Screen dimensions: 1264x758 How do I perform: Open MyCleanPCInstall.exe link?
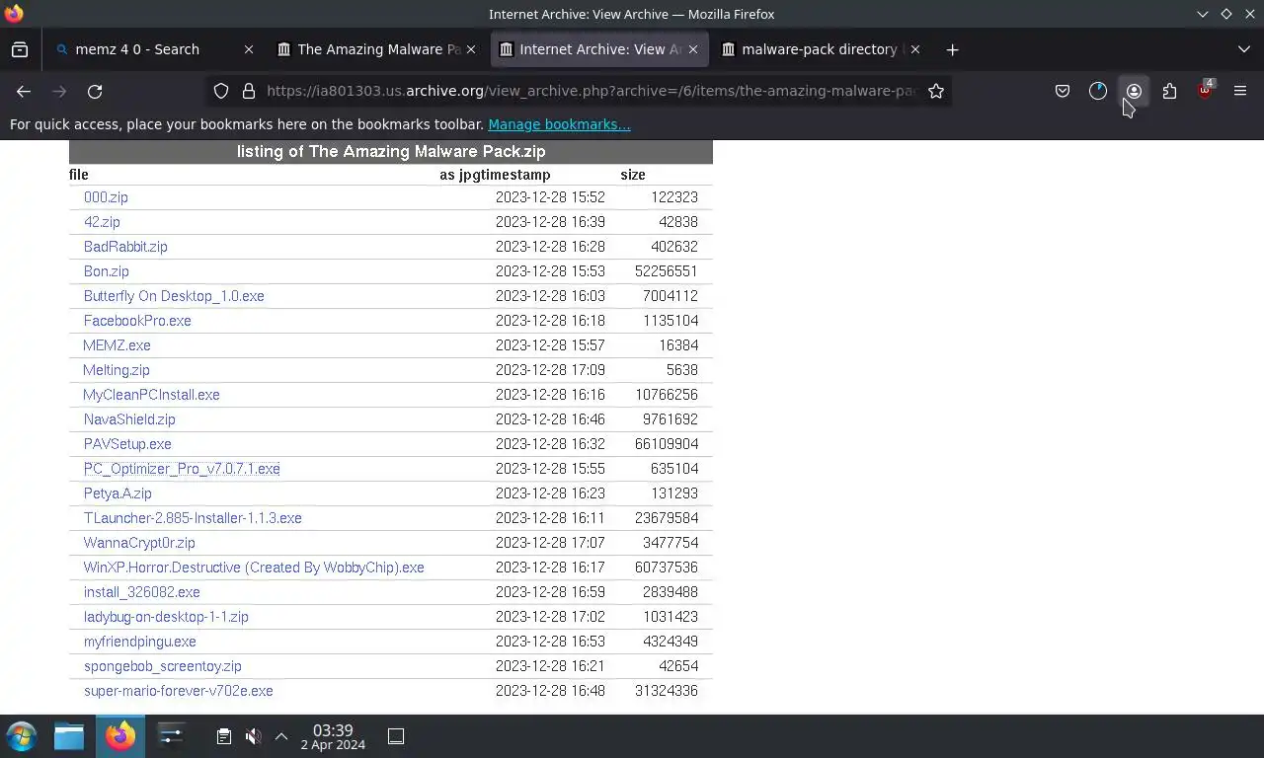pyautogui.click(x=151, y=395)
